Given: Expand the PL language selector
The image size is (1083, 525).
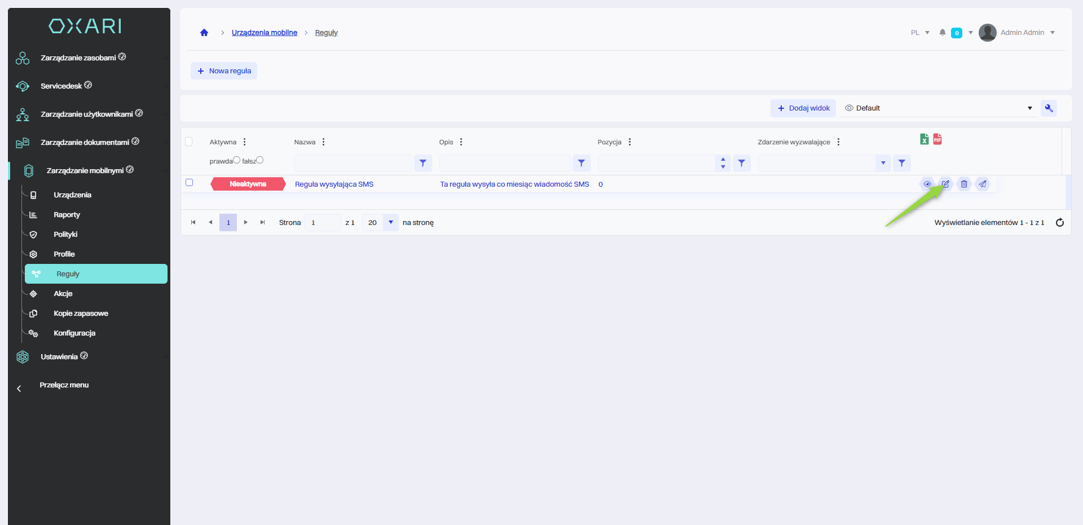Looking at the screenshot, I should click(x=919, y=33).
